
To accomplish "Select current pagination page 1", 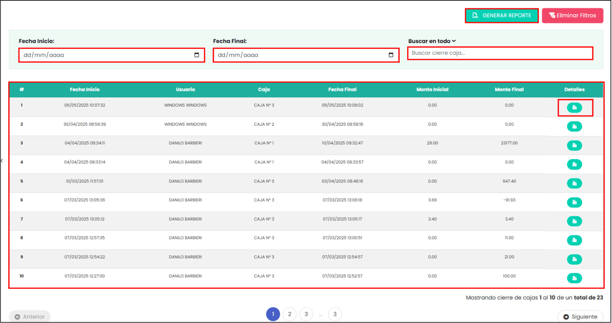I will pos(273,314).
